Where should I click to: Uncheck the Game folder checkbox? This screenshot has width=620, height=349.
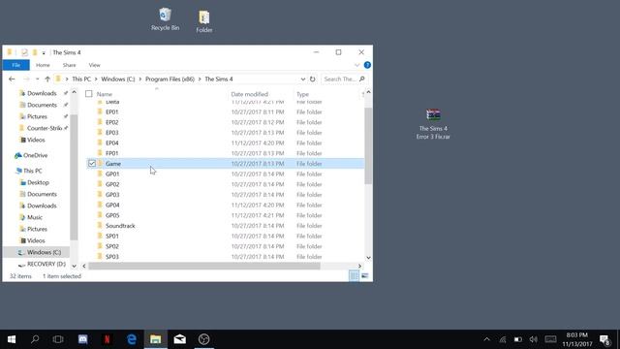92,164
